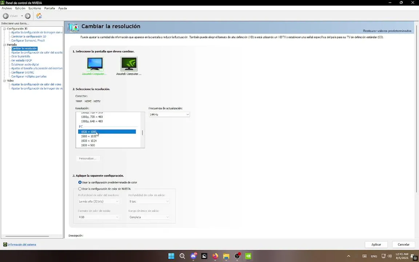Open Configurar G-SYNC
Viewport: 419px width, 262px height.
pyautogui.click(x=23, y=72)
